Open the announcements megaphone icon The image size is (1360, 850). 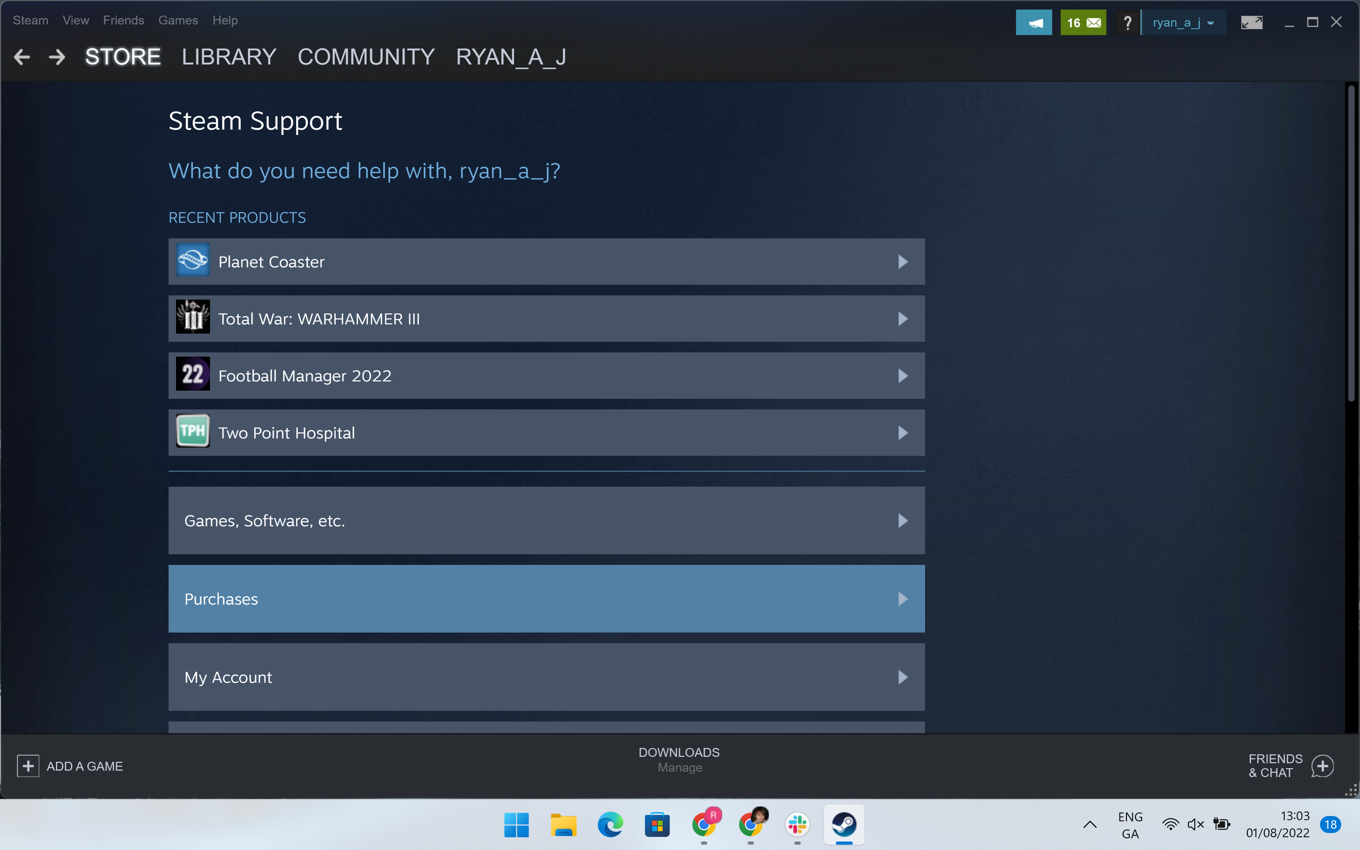coord(1033,23)
